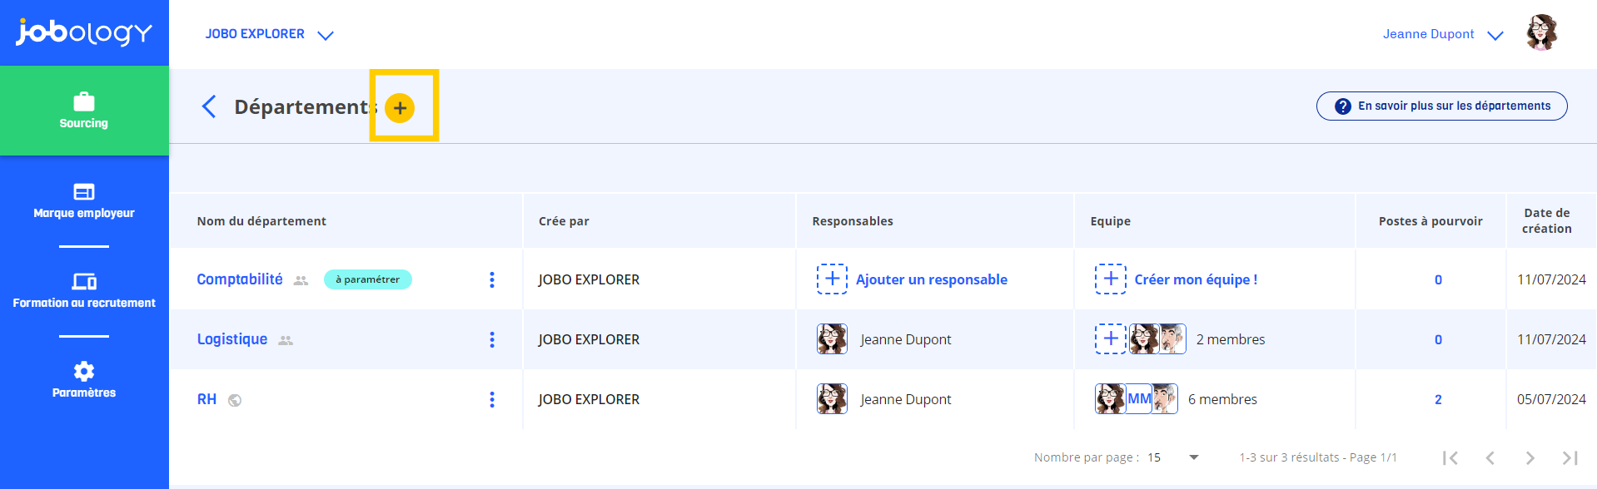
Task: Open Paramètres gear menu
Action: click(x=84, y=380)
